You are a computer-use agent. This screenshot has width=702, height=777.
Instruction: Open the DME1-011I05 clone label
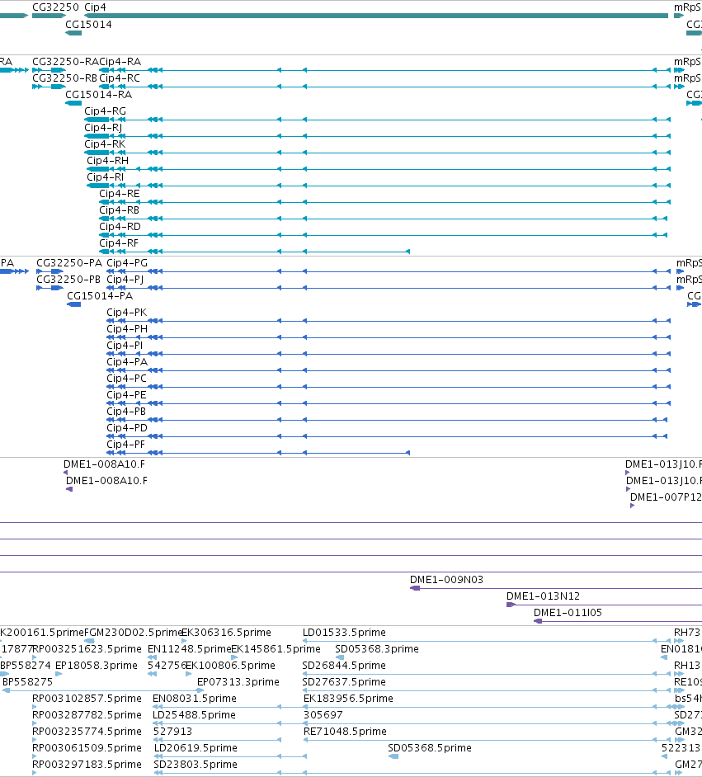coord(568,613)
